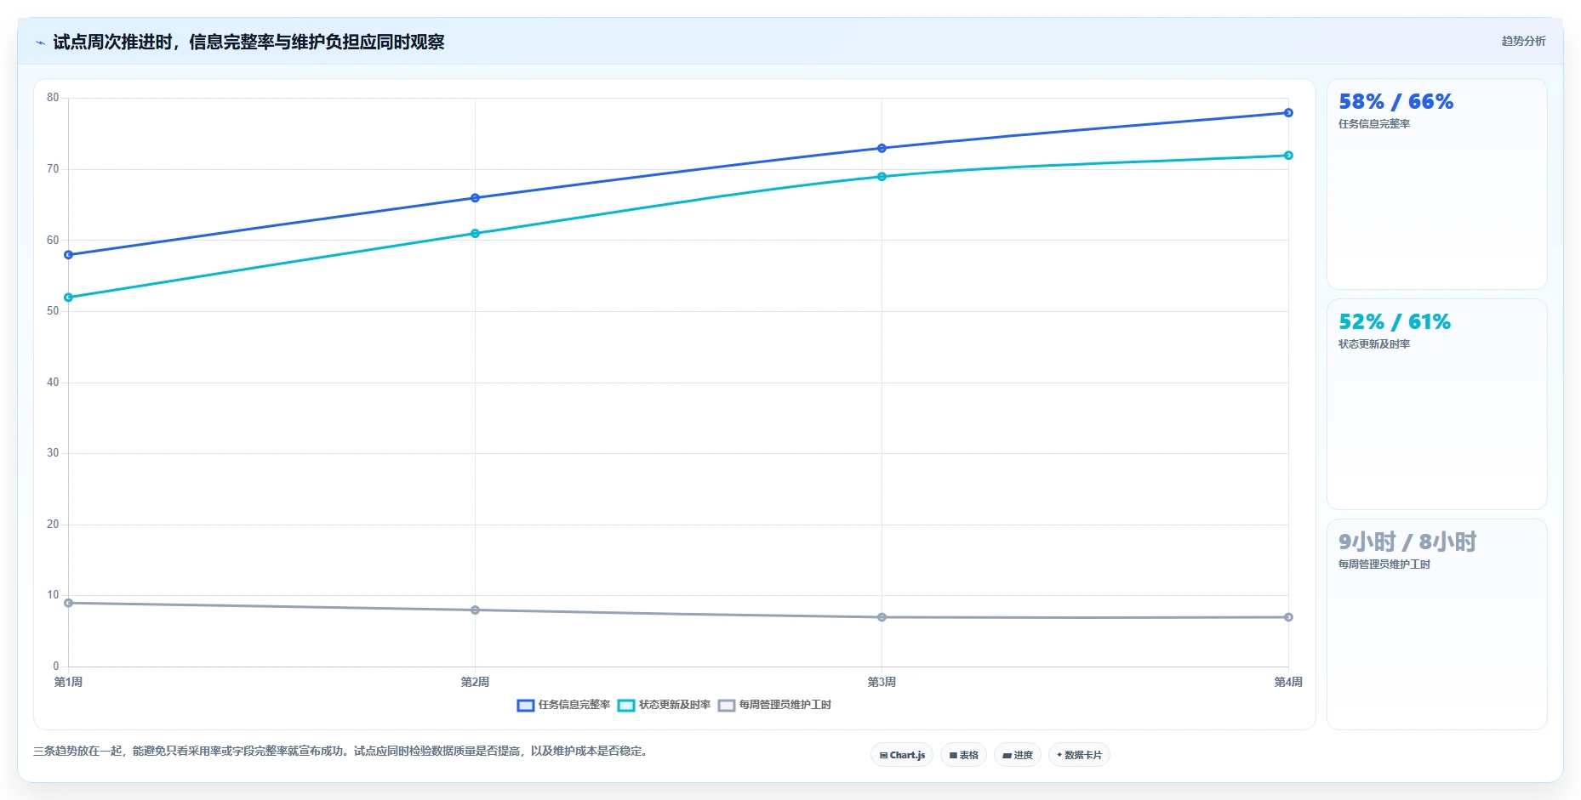Click the Chart.js tag
This screenshot has width=1581, height=800.
pos(902,755)
